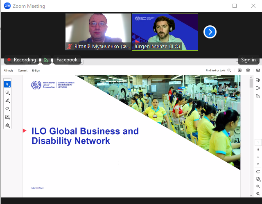This screenshot has width=262, height=204.
Task: Open the comments panel icon
Action: pyautogui.click(x=257, y=80)
